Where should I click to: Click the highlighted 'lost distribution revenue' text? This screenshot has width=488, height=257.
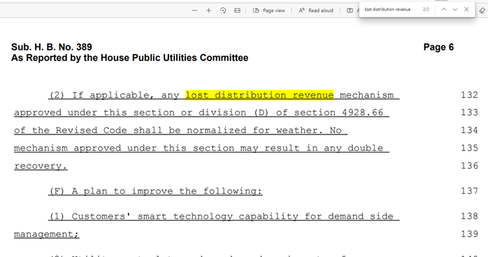[x=259, y=95]
